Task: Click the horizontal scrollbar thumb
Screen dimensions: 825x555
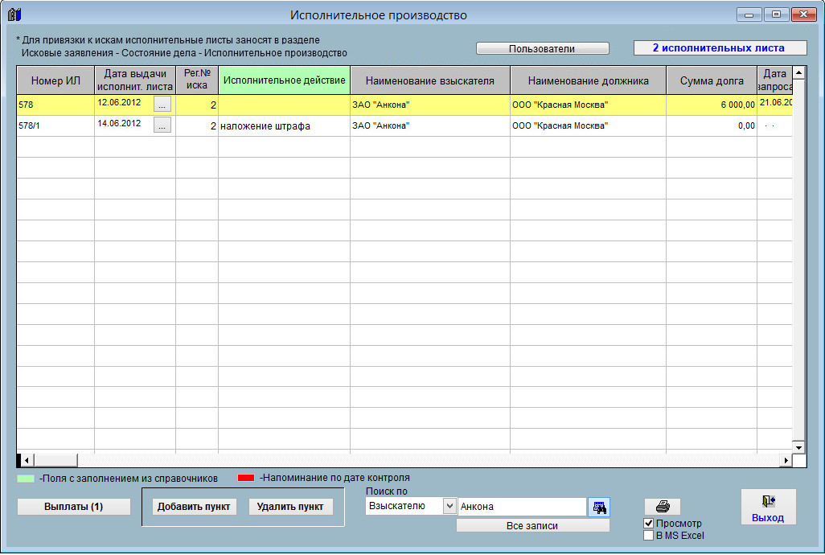Action: [55, 460]
